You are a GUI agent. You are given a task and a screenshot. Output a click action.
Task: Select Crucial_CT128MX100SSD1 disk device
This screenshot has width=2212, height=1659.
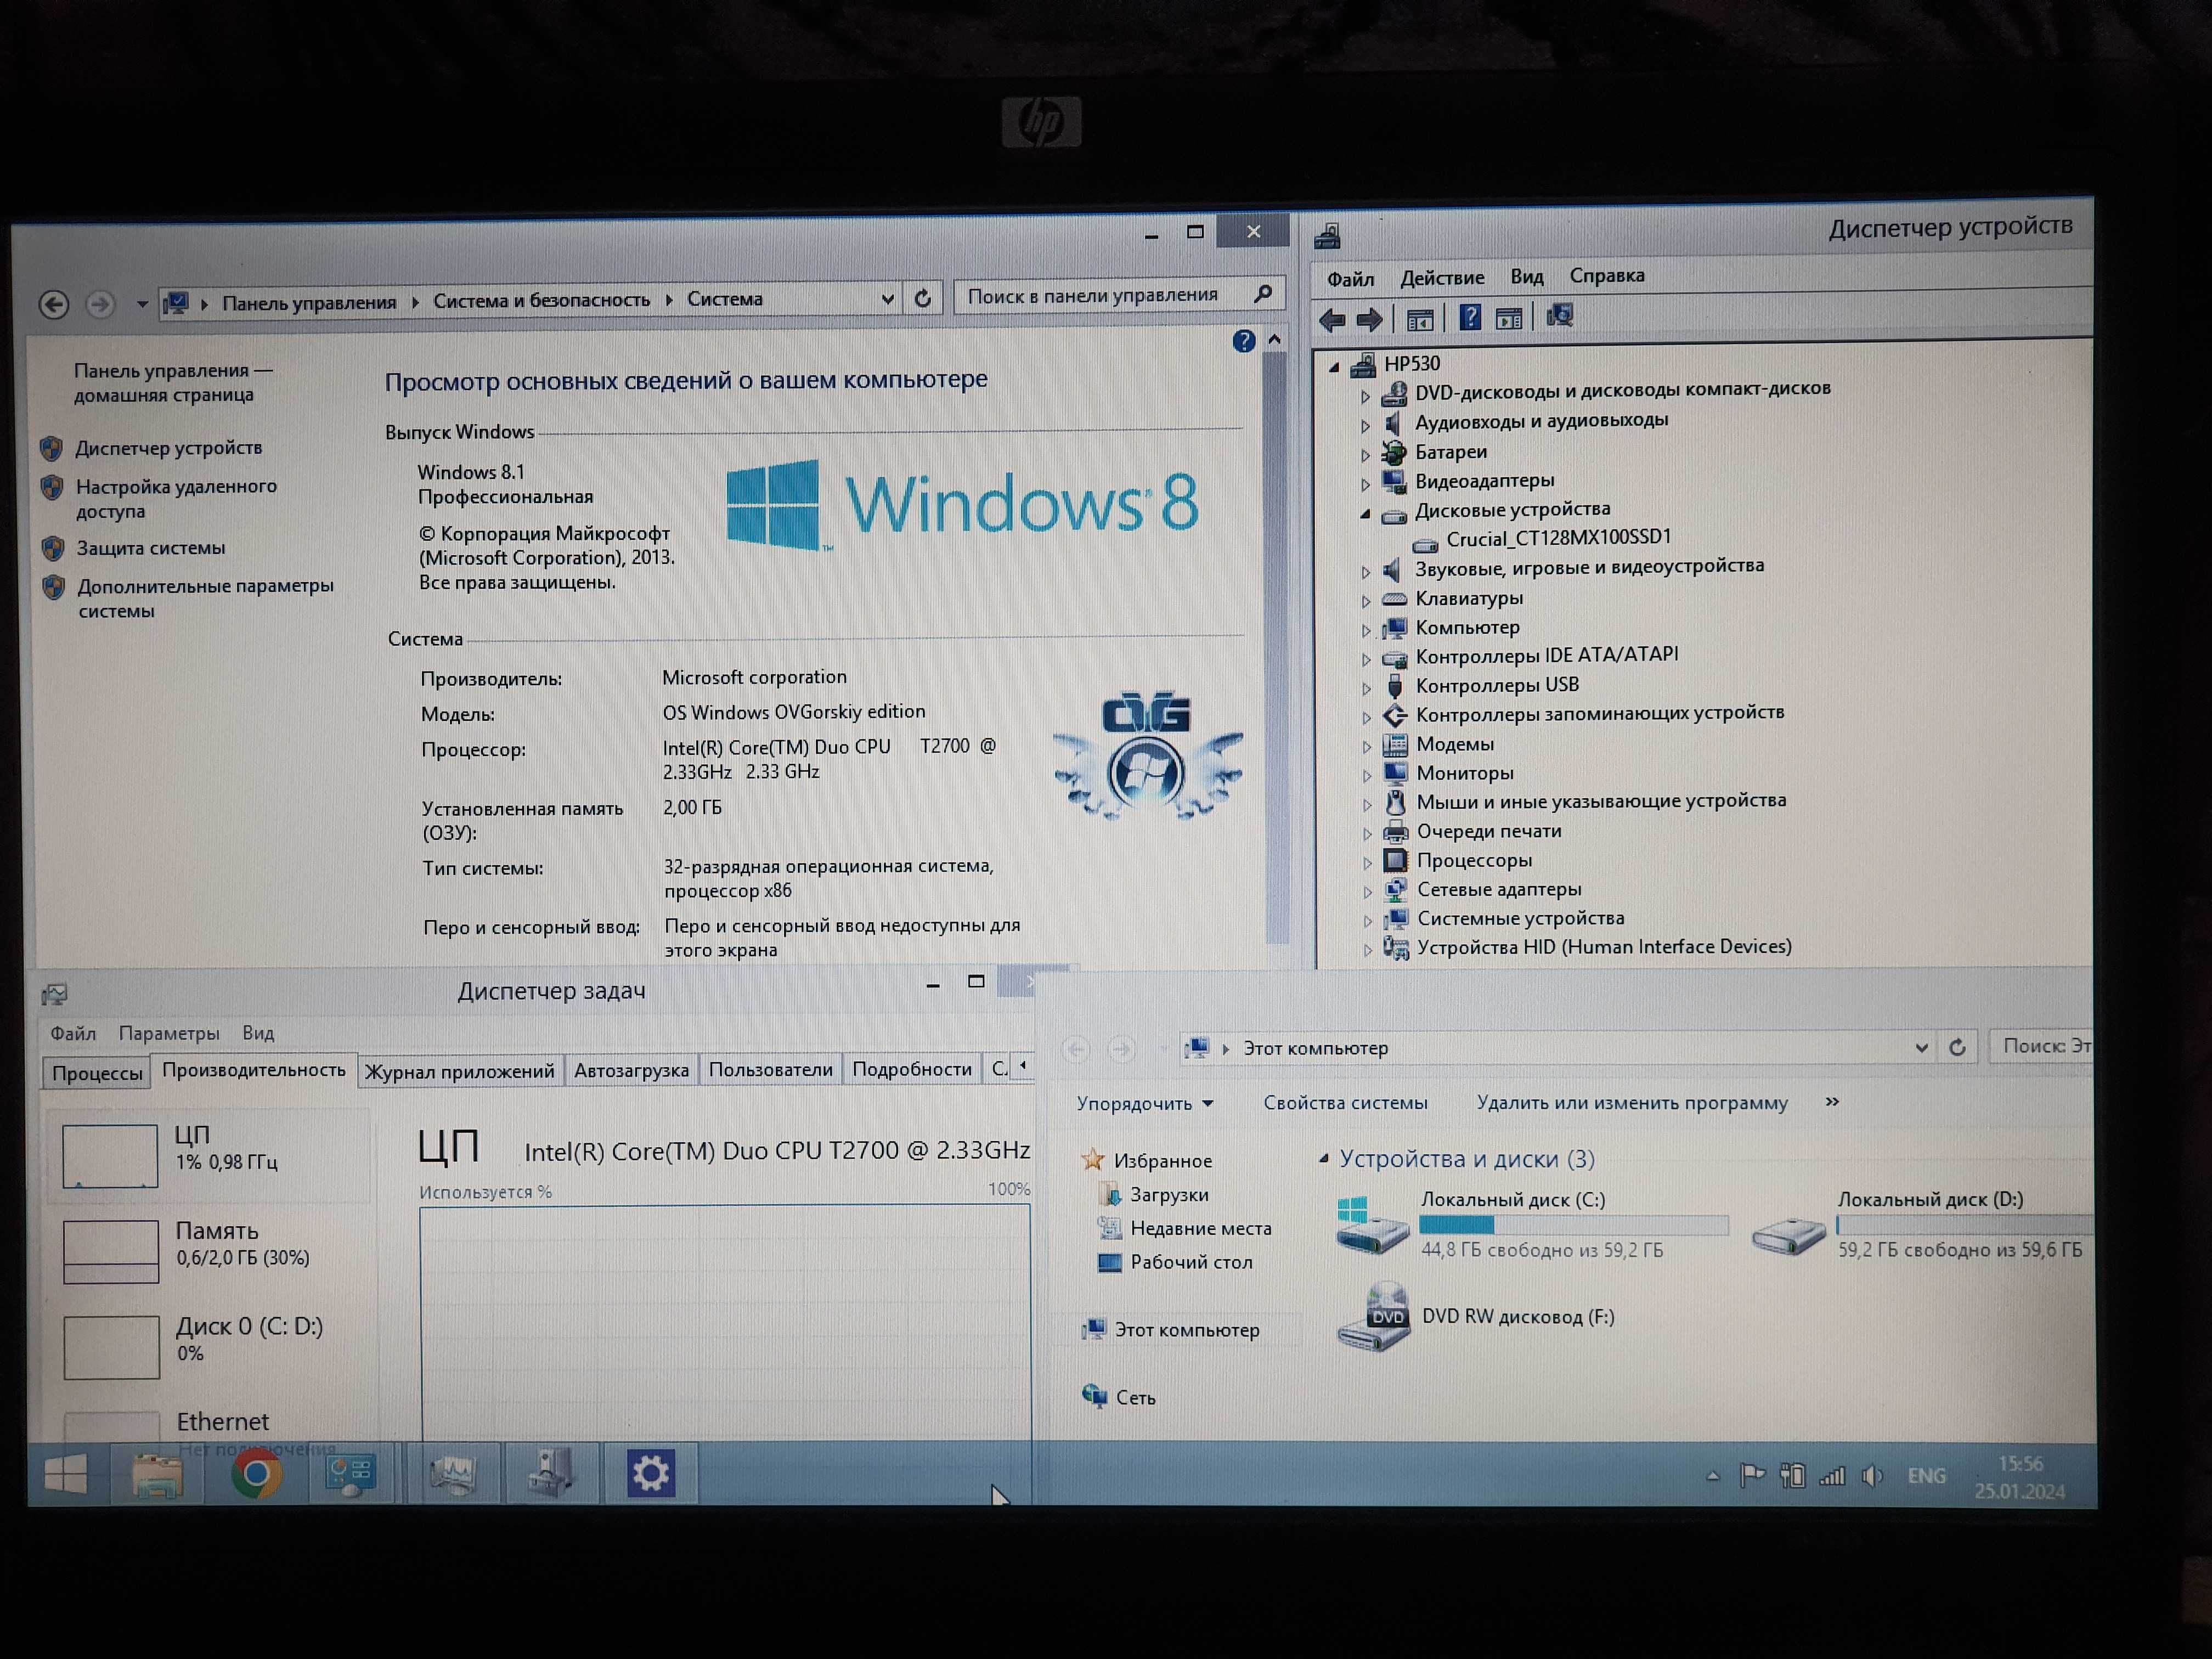pyautogui.click(x=1557, y=538)
